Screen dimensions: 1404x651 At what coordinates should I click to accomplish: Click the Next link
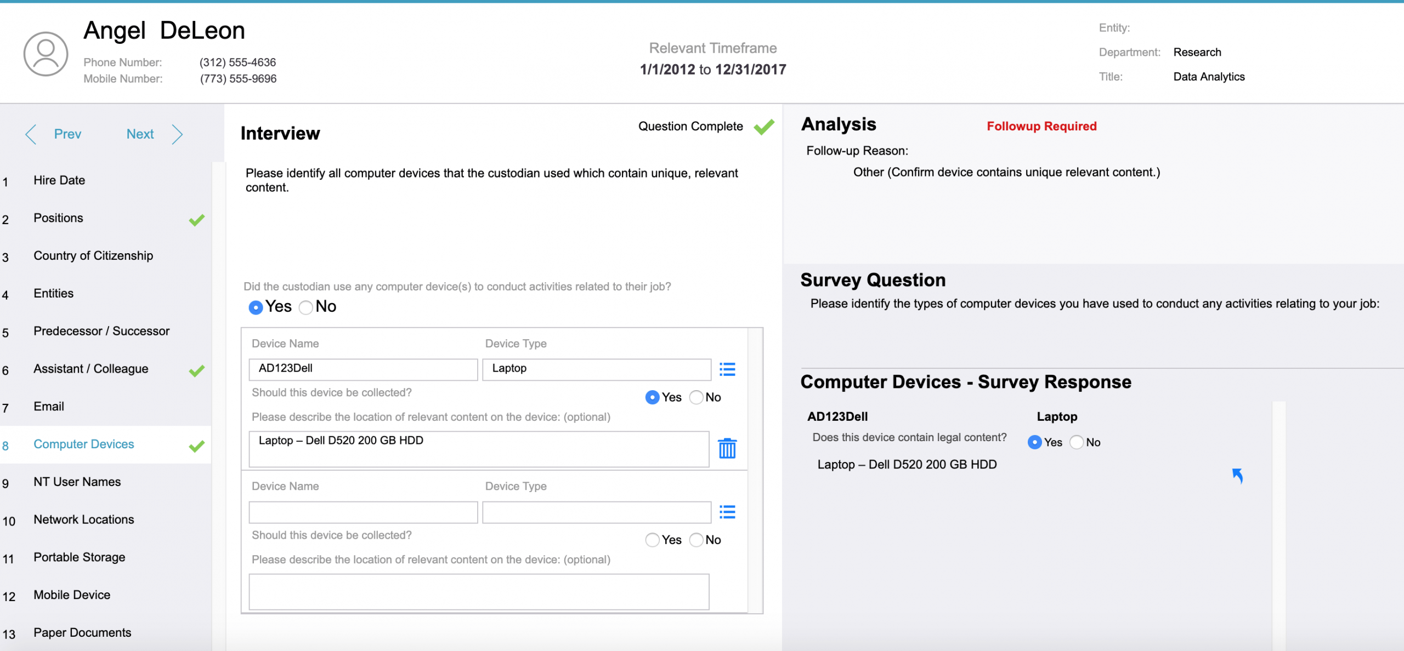[x=140, y=134]
